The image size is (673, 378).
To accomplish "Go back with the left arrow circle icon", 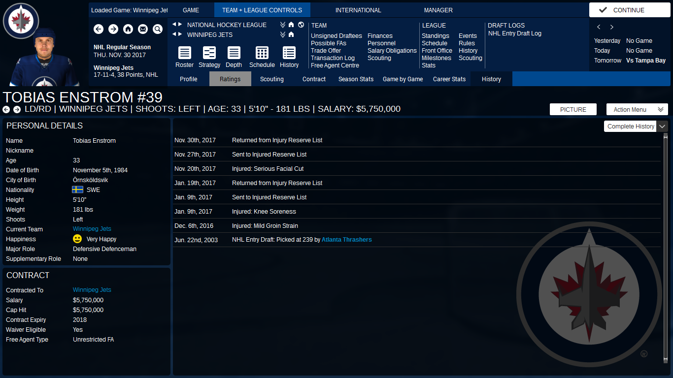I will [99, 30].
